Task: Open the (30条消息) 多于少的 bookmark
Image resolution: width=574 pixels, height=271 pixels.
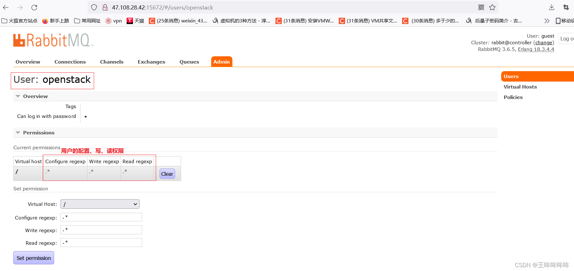Action: point(431,21)
